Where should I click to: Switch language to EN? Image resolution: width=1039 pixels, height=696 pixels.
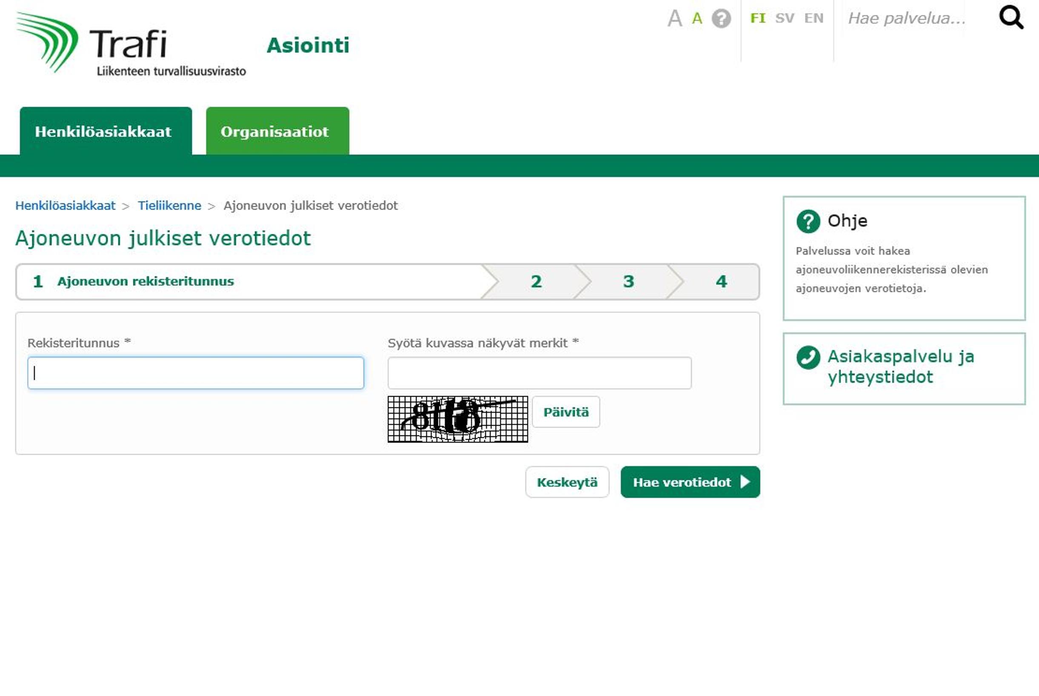814,18
